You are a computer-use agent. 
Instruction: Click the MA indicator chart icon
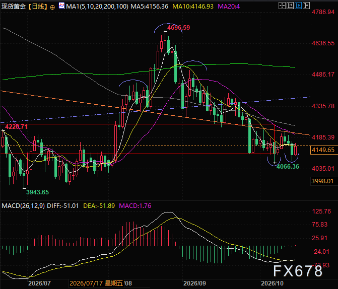(x=61, y=6)
